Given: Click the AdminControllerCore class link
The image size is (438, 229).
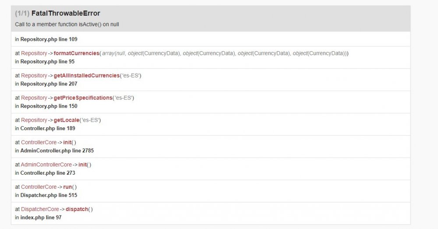Looking at the screenshot, I should (46, 165).
